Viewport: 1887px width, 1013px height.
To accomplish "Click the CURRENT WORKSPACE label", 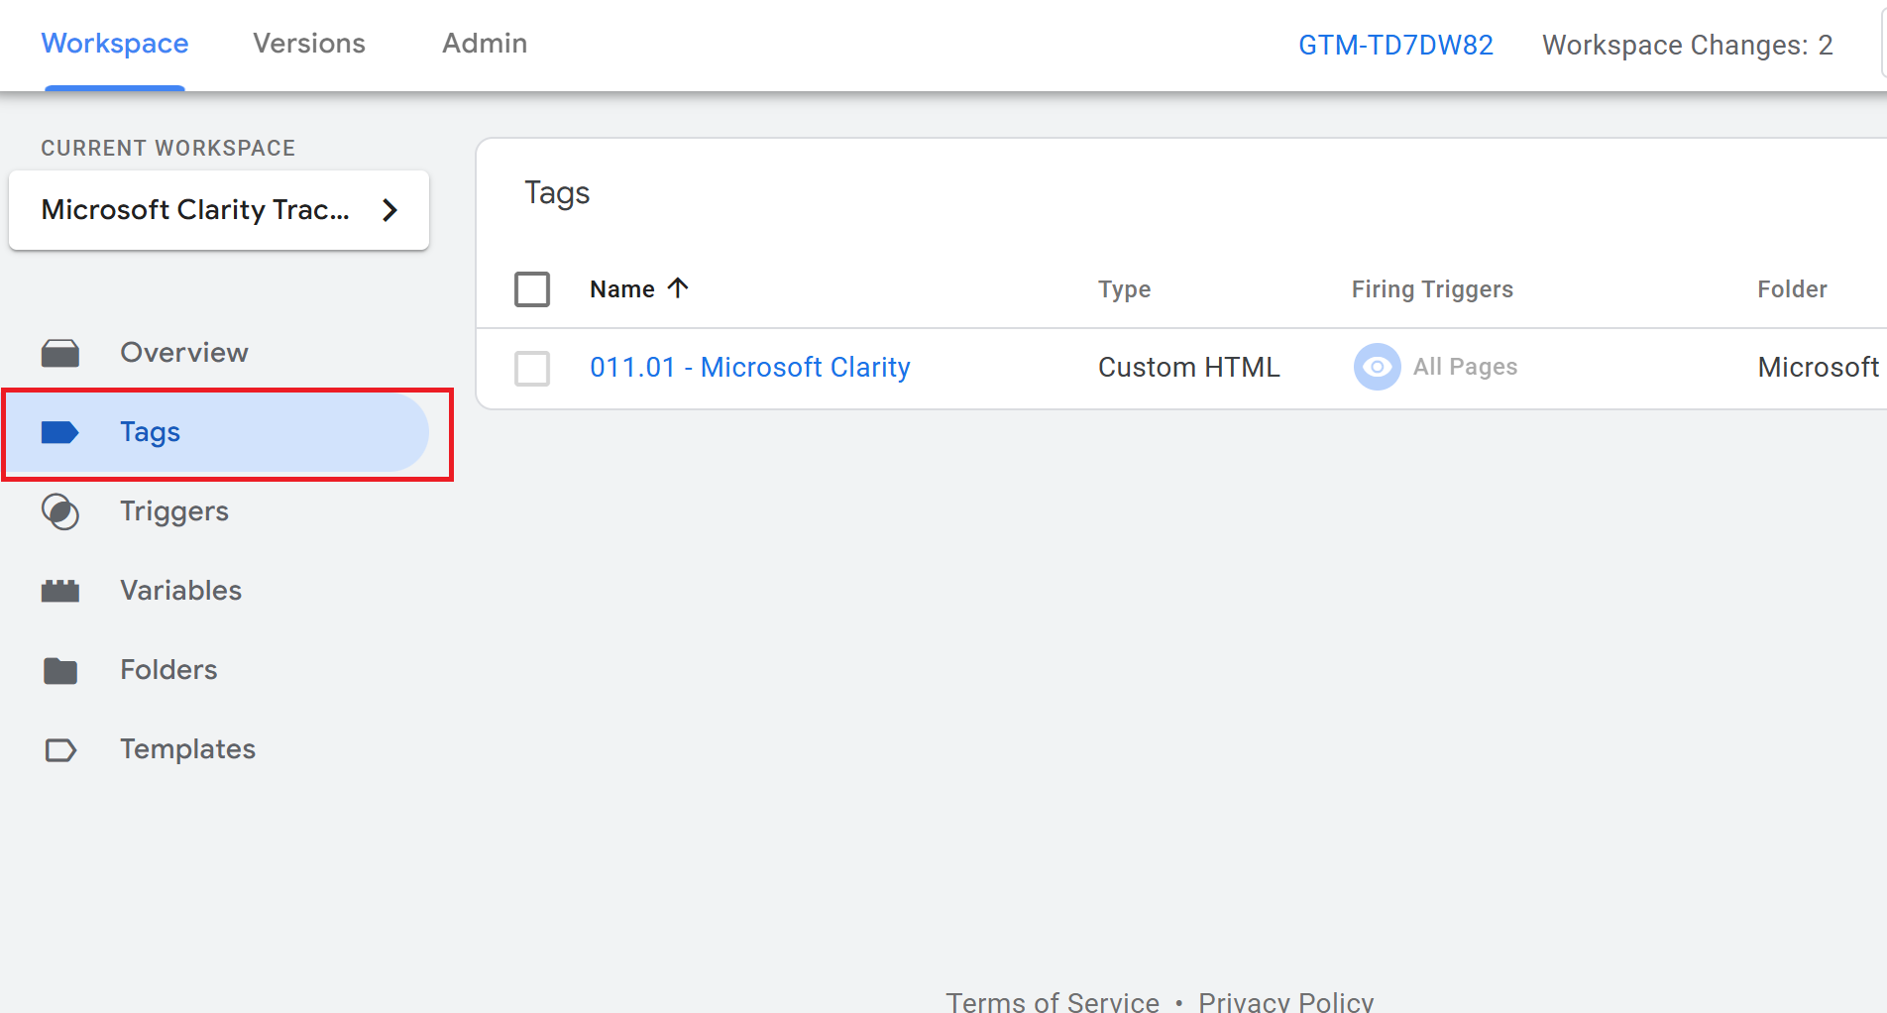I will point(168,148).
